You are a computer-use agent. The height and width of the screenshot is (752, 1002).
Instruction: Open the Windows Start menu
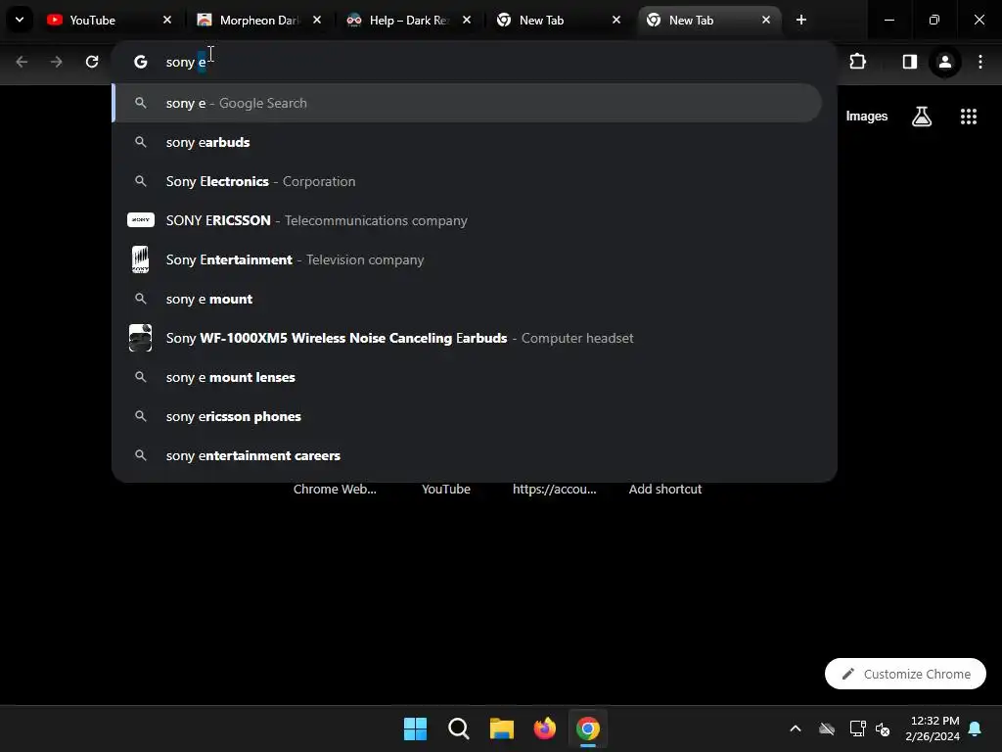(415, 728)
